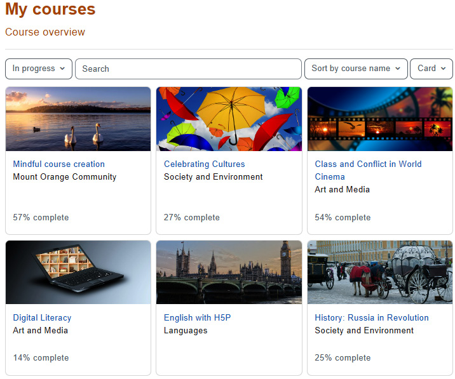
Task: Click the Course overview heading
Action: pos(45,32)
